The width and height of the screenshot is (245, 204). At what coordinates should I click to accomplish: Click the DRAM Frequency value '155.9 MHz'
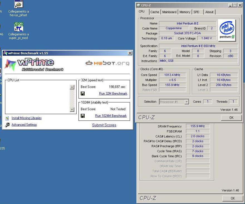click(198, 126)
